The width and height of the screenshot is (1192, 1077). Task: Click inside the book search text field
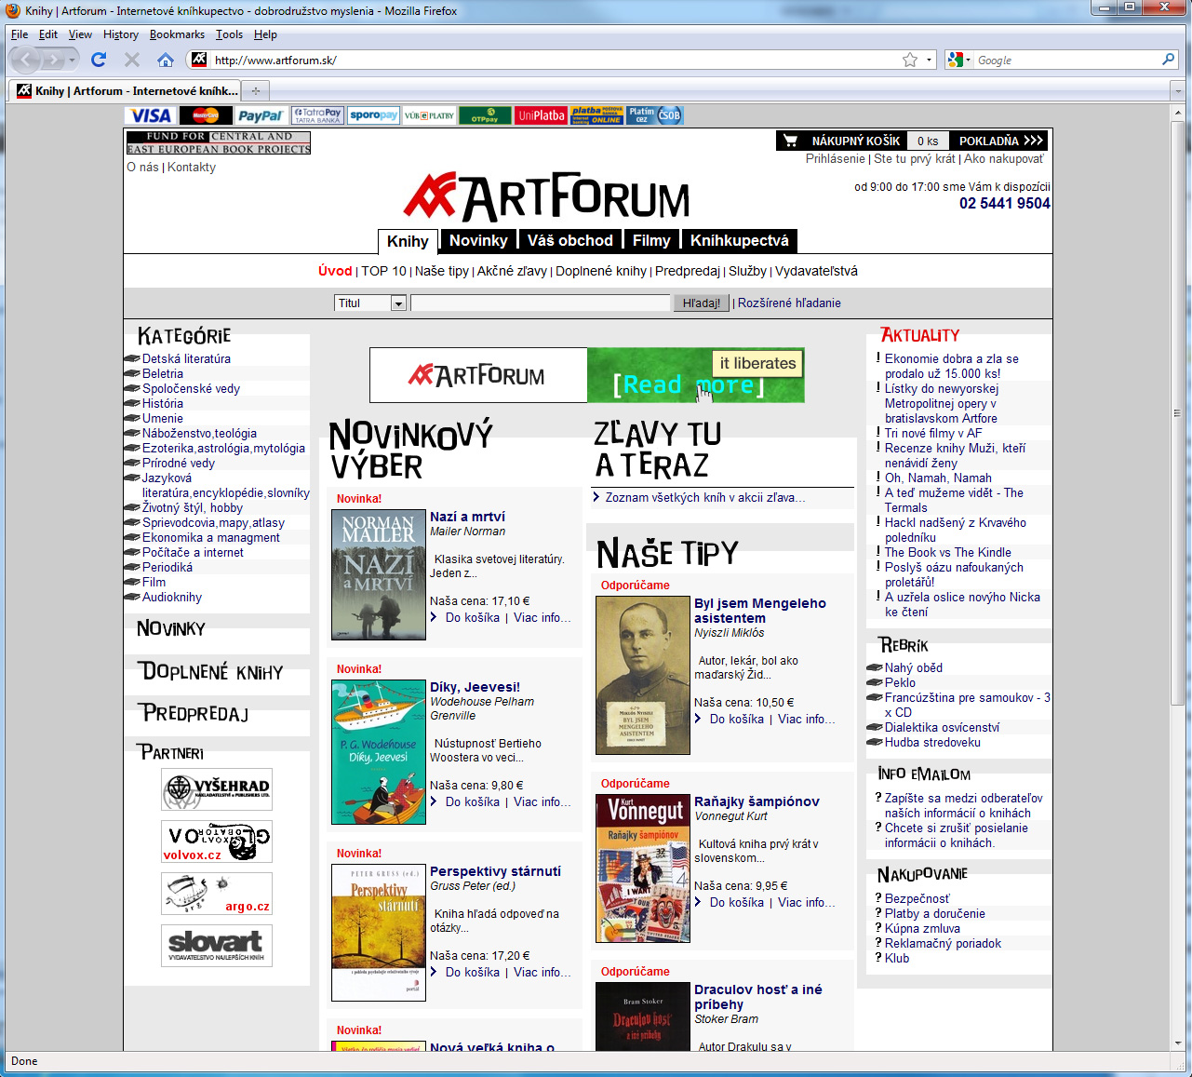(x=541, y=303)
